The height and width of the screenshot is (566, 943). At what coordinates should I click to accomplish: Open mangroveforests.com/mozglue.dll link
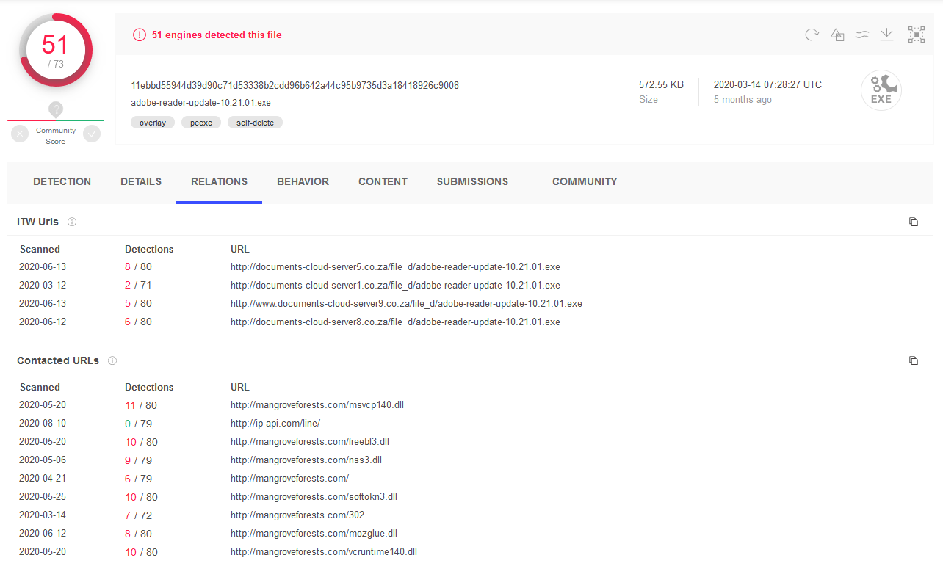point(314,533)
